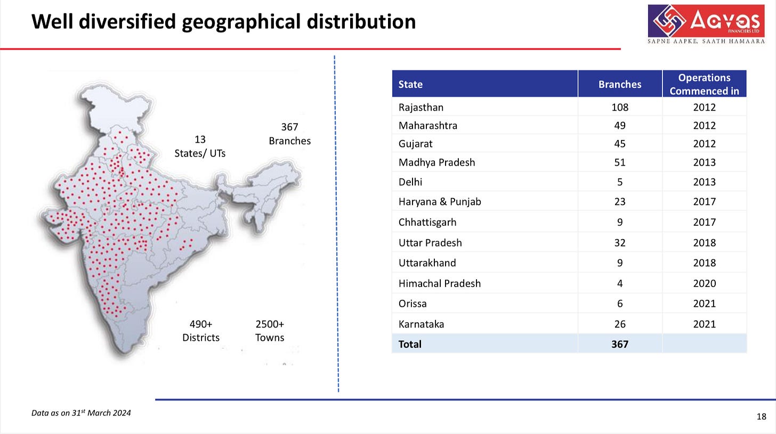Screen dimensions: 776x434
Task: Click Chhattisgarh's commencement year 2017
Action: [x=704, y=222]
